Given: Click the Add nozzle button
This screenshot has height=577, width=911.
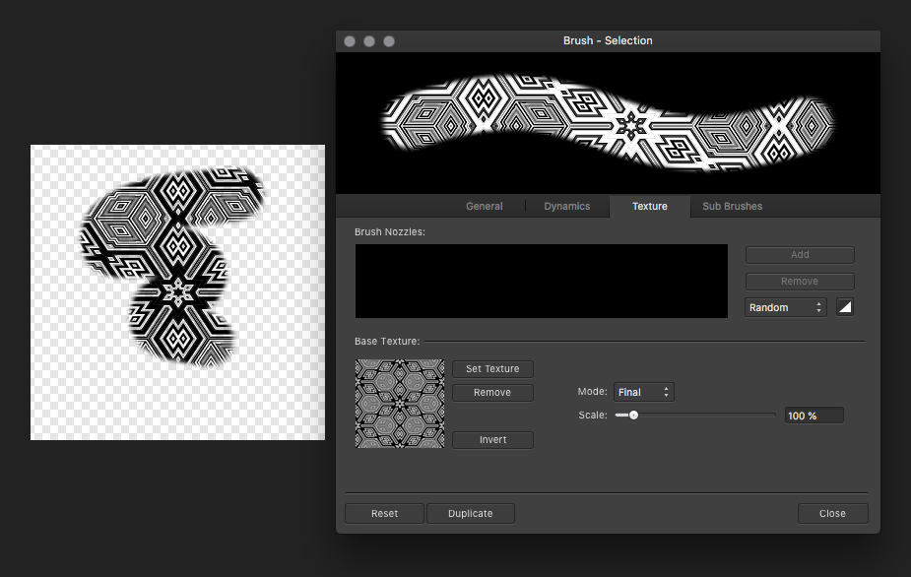Looking at the screenshot, I should click(x=799, y=254).
